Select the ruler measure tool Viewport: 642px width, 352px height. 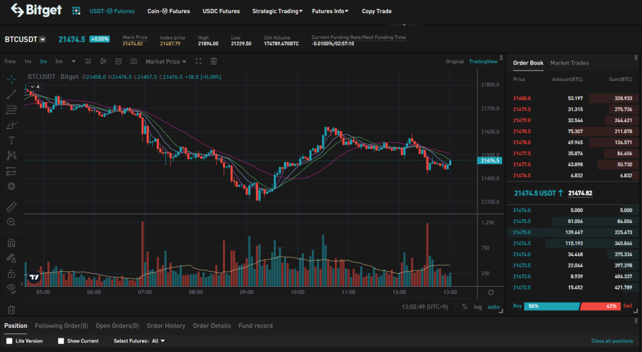[12, 207]
